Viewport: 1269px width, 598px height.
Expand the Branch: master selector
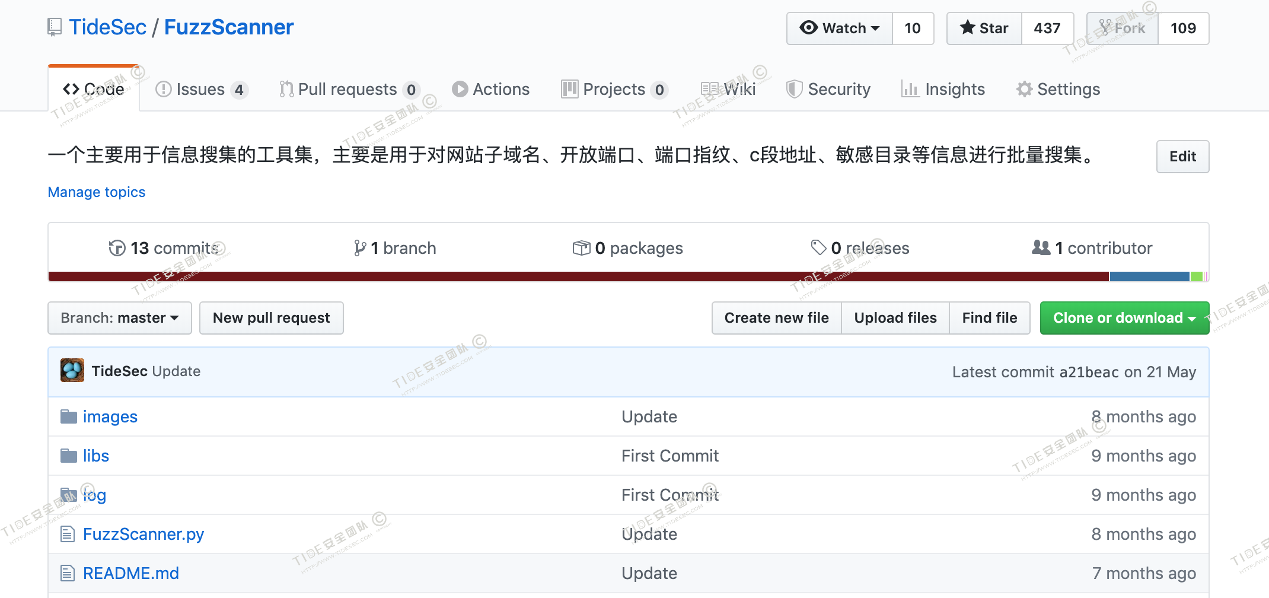(x=120, y=318)
